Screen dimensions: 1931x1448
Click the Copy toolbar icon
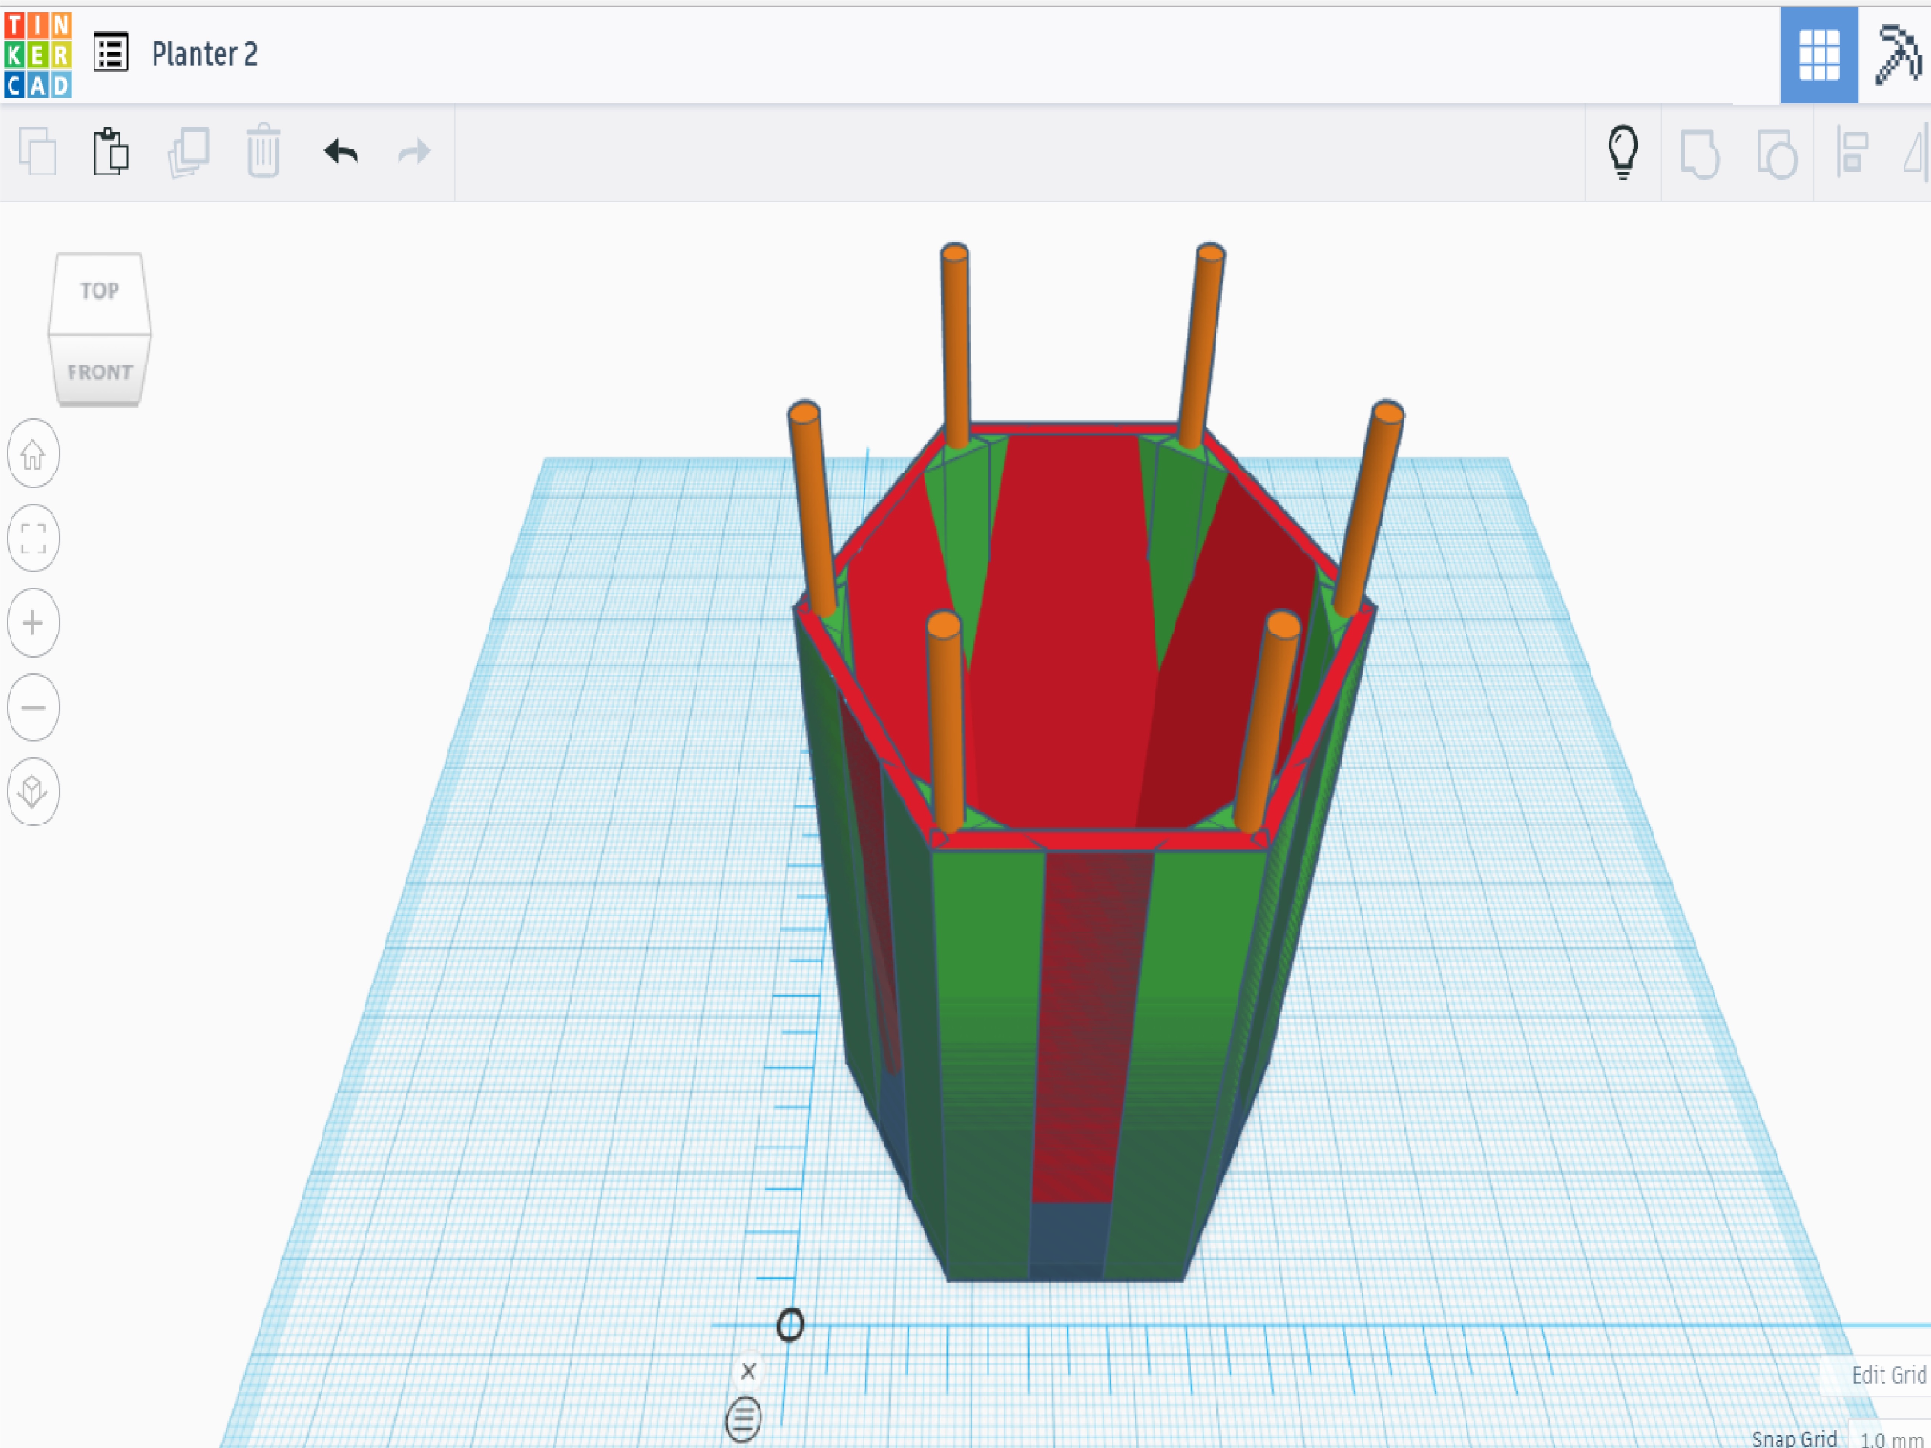point(38,152)
